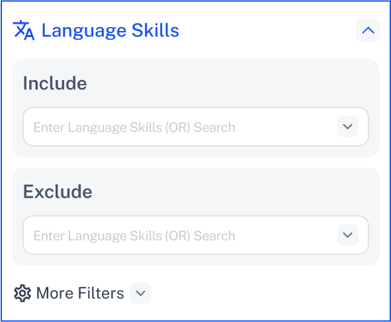The width and height of the screenshot is (391, 322).
Task: Open the Include language skills dropdown arrow
Action: pyautogui.click(x=347, y=126)
